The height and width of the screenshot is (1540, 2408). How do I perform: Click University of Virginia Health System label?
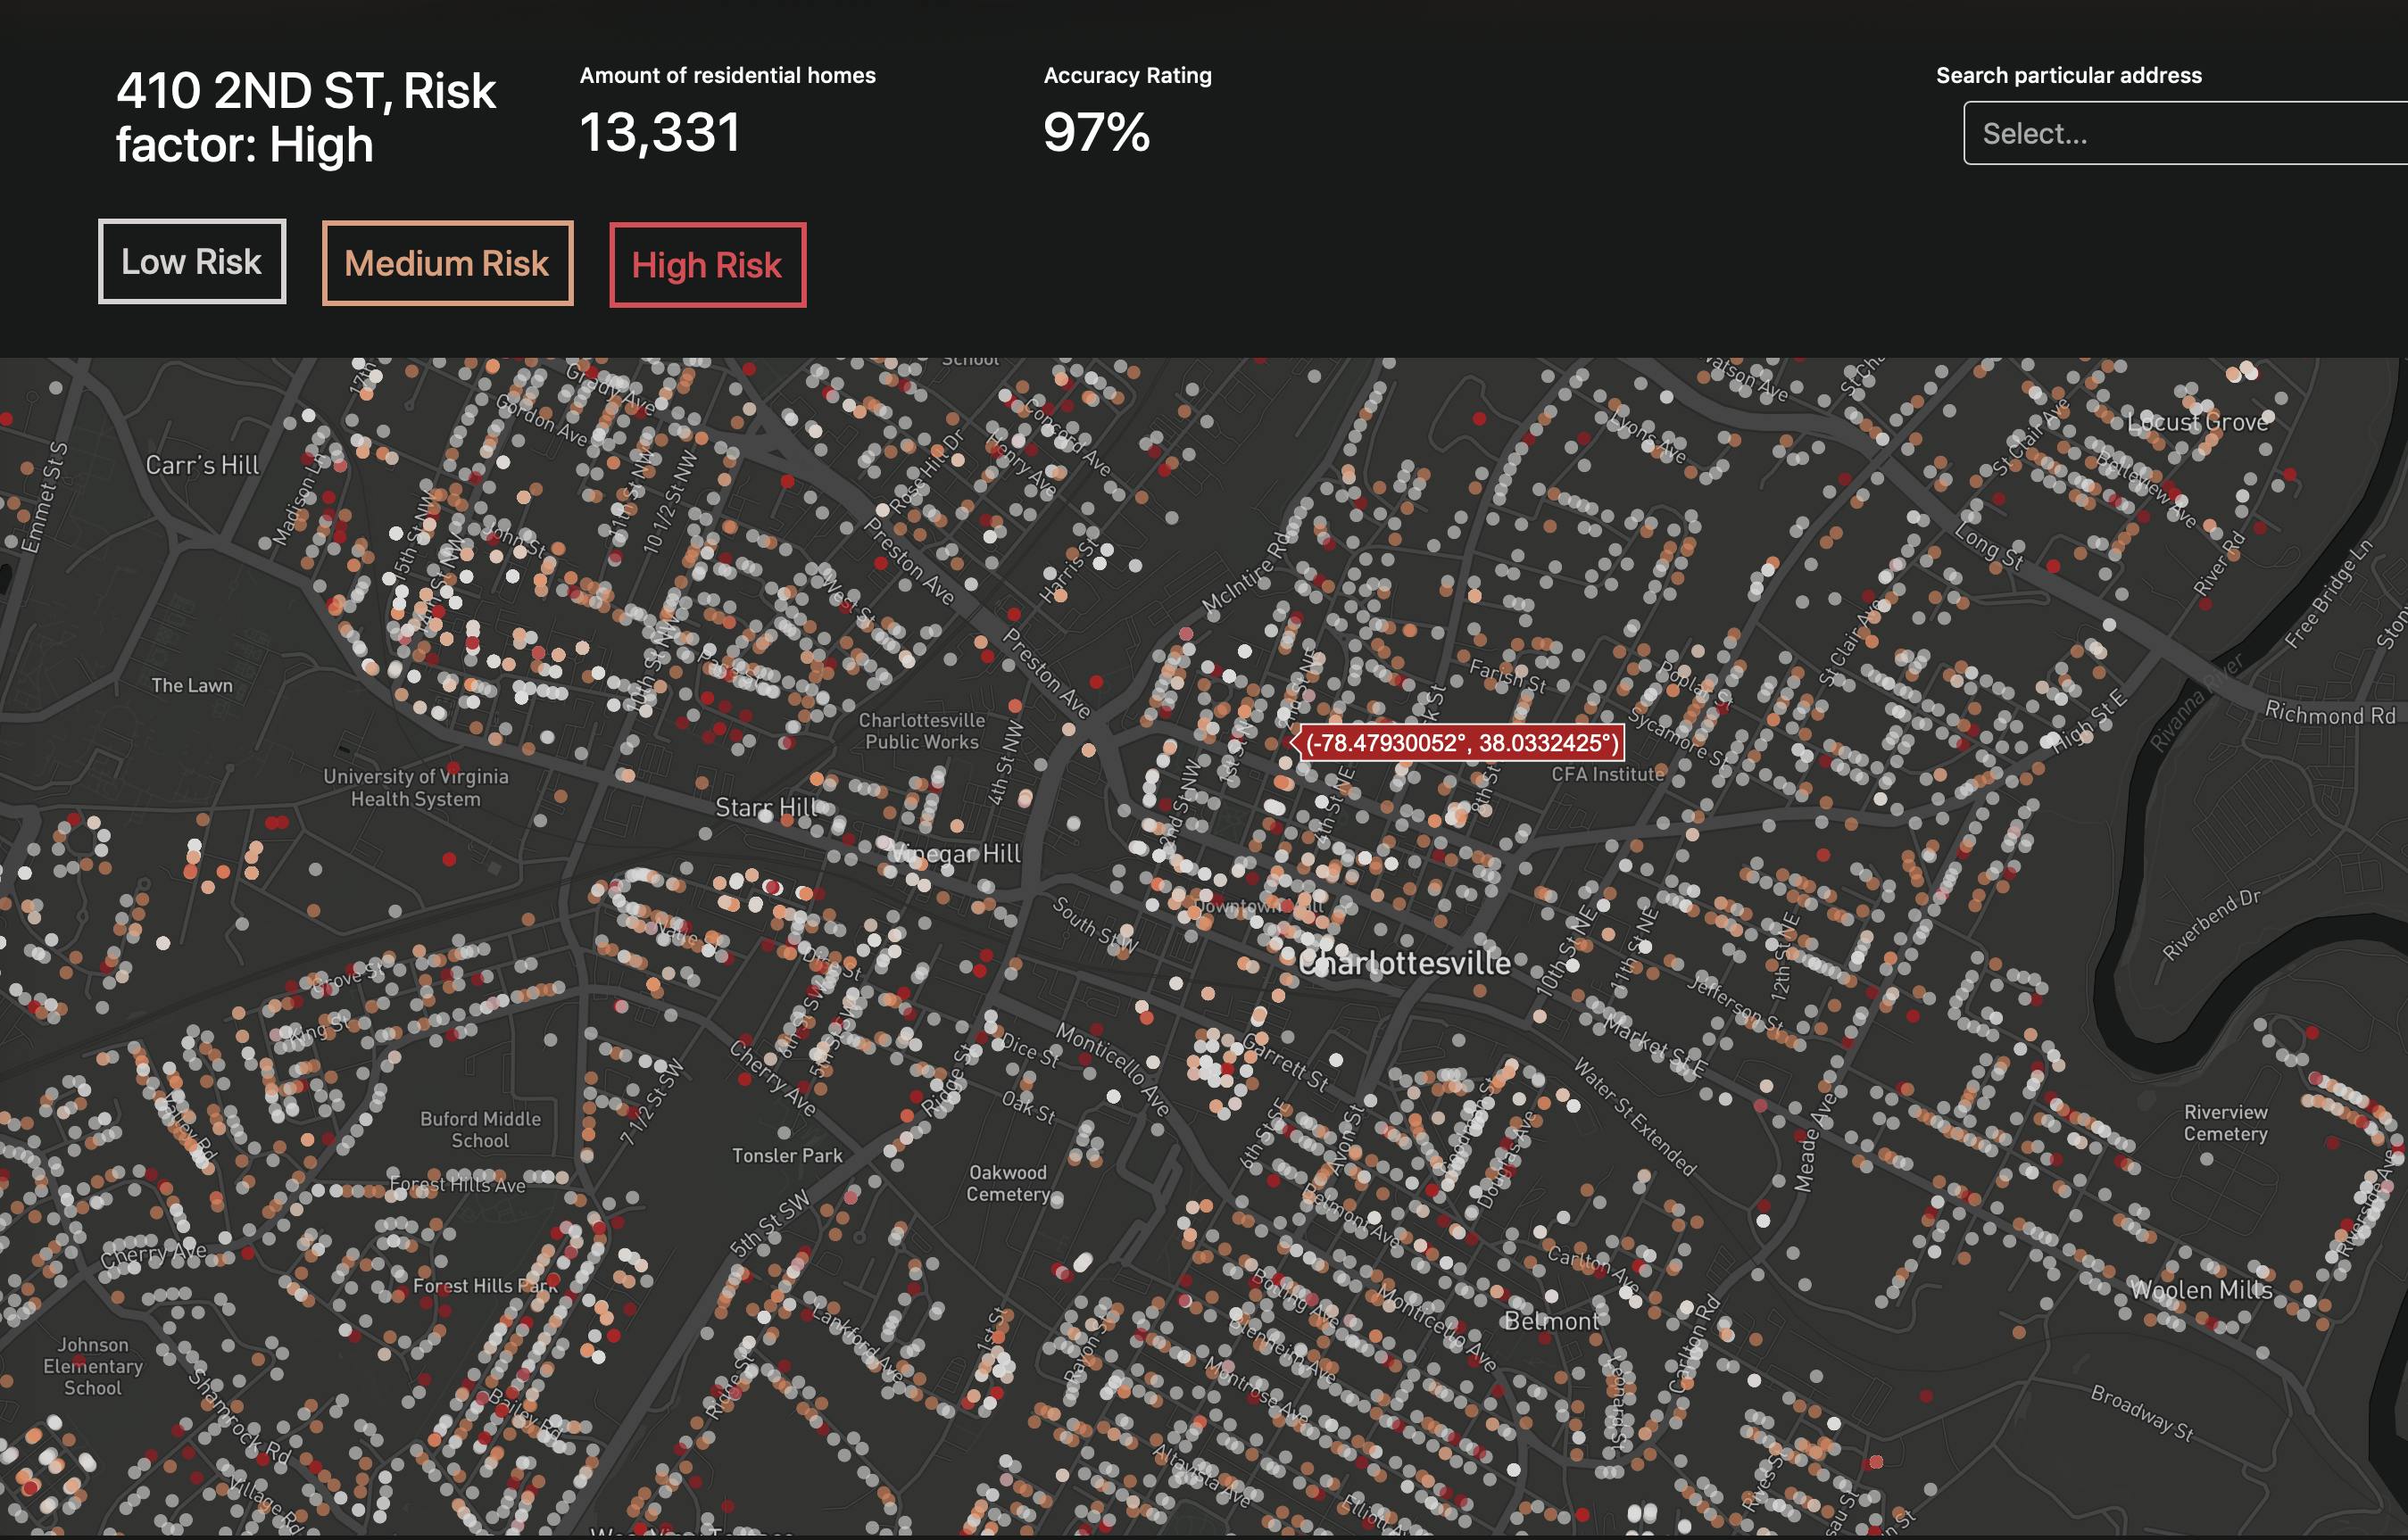415,787
